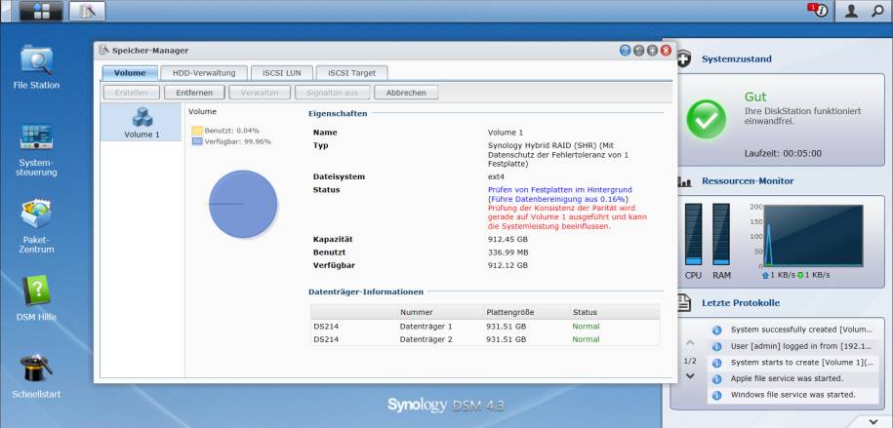Go to previous log page arrow
The width and height of the screenshot is (893, 428).
690,343
